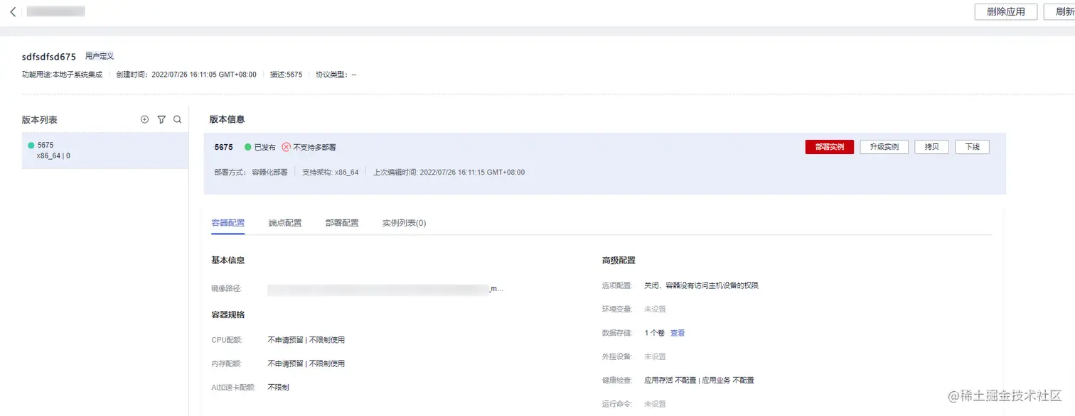Click the 运行命令 未设置 value
The height and width of the screenshot is (416, 1075).
655,404
